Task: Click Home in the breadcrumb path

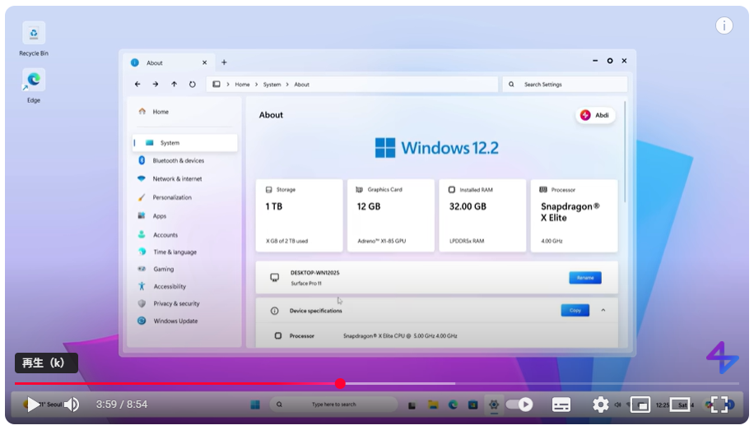Action: click(242, 85)
